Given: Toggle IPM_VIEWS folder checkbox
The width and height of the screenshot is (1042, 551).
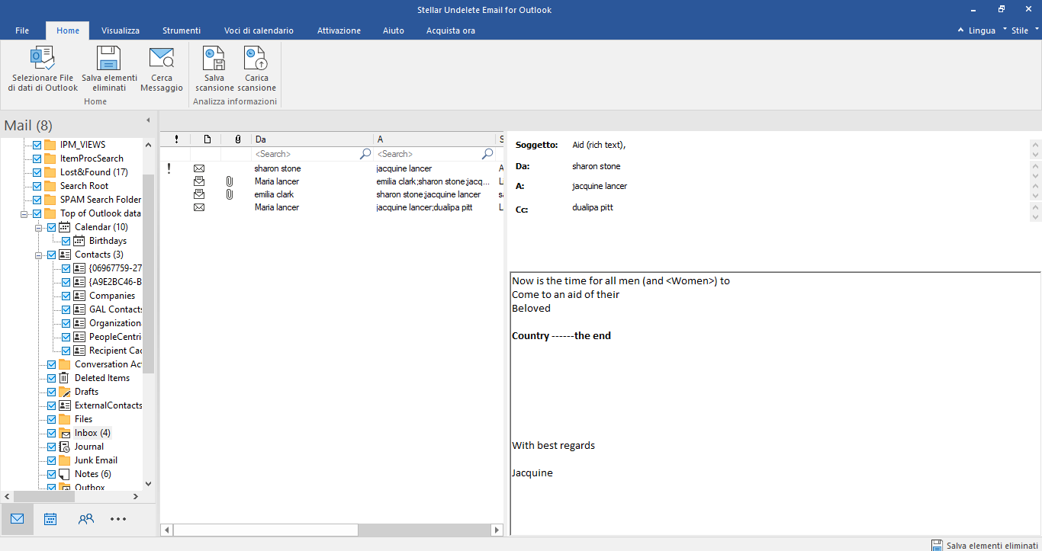Looking at the screenshot, I should pos(37,145).
